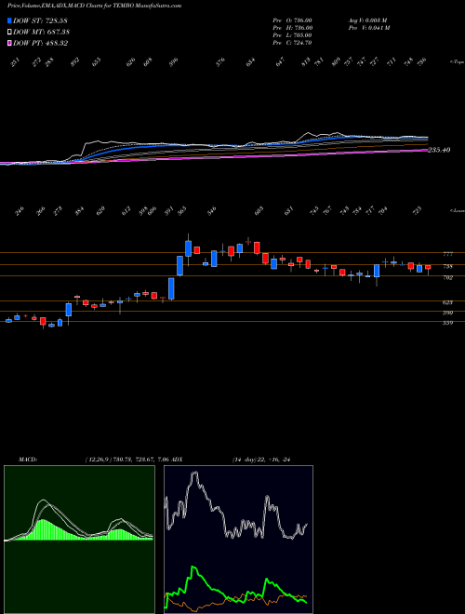Click the last red candle at chart's right end

(428, 267)
